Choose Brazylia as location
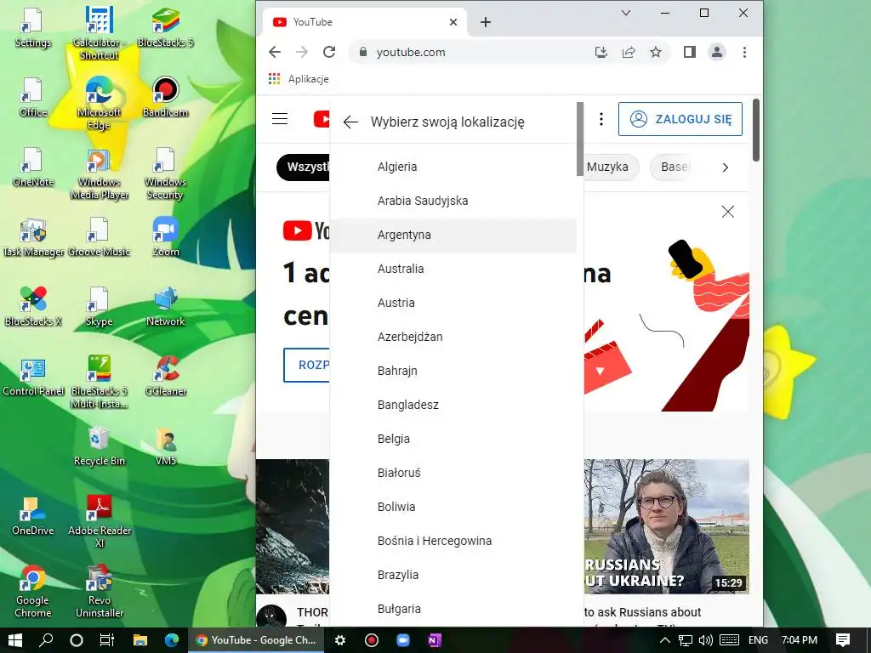The image size is (871, 653). [x=453, y=575]
